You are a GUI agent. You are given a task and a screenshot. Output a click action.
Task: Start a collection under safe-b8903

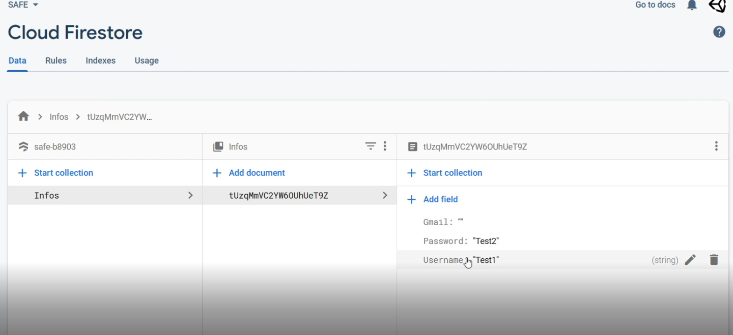tap(63, 173)
